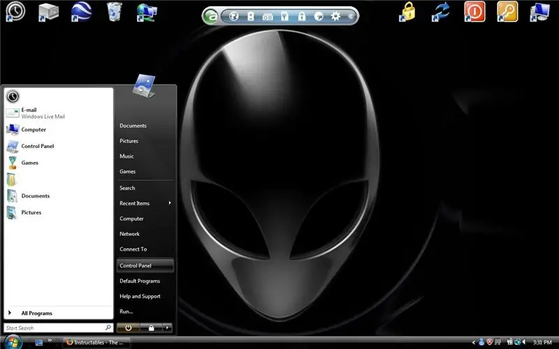Expand the Recent Items submenu
This screenshot has width=559, height=349.
(x=145, y=203)
